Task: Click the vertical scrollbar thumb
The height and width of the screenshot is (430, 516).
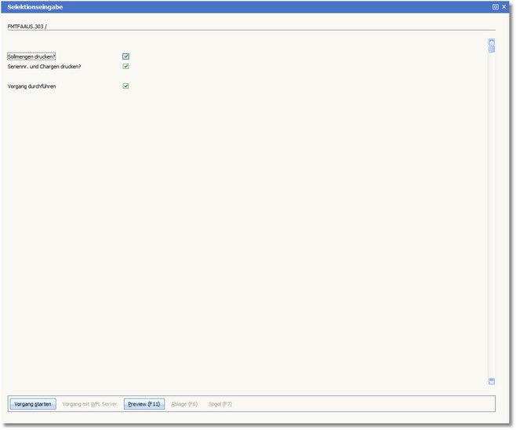Action: (x=492, y=49)
